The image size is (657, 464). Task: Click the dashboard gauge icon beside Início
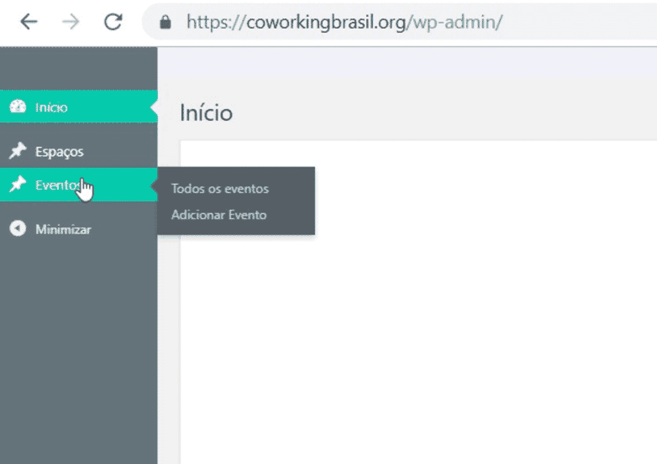(x=17, y=106)
